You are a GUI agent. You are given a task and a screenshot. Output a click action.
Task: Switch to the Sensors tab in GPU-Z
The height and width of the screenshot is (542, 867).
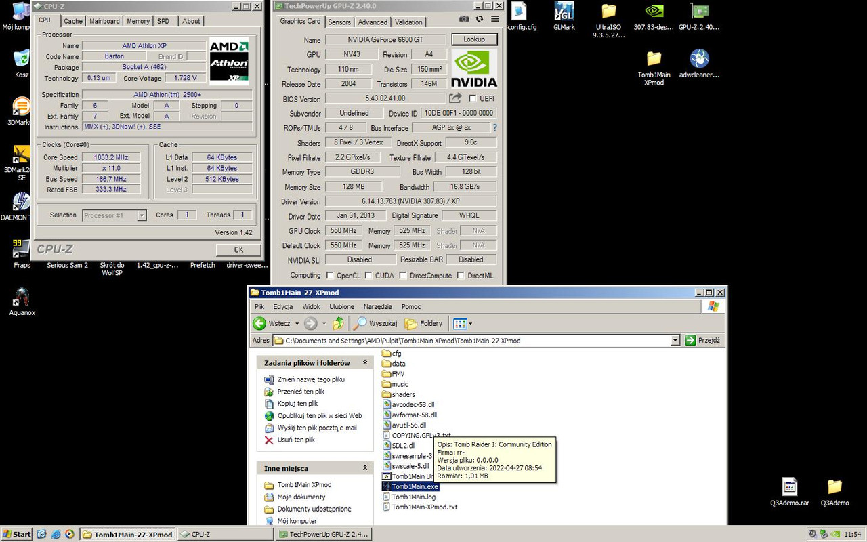(339, 22)
